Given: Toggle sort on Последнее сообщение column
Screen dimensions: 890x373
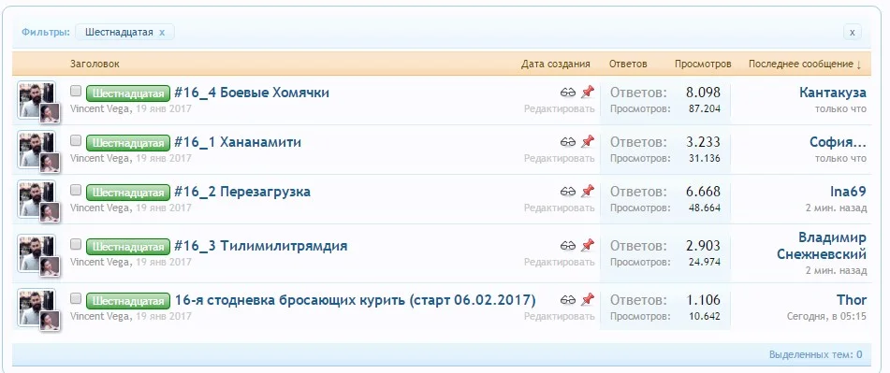Looking at the screenshot, I should click(805, 65).
